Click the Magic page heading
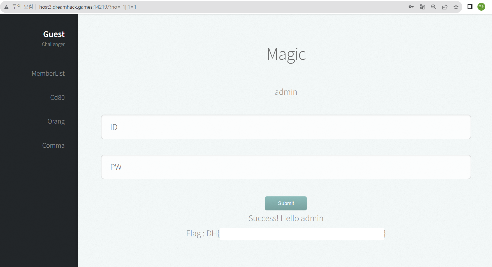 click(x=286, y=54)
